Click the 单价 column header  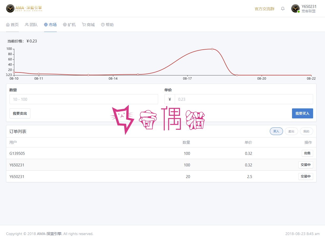248,142
